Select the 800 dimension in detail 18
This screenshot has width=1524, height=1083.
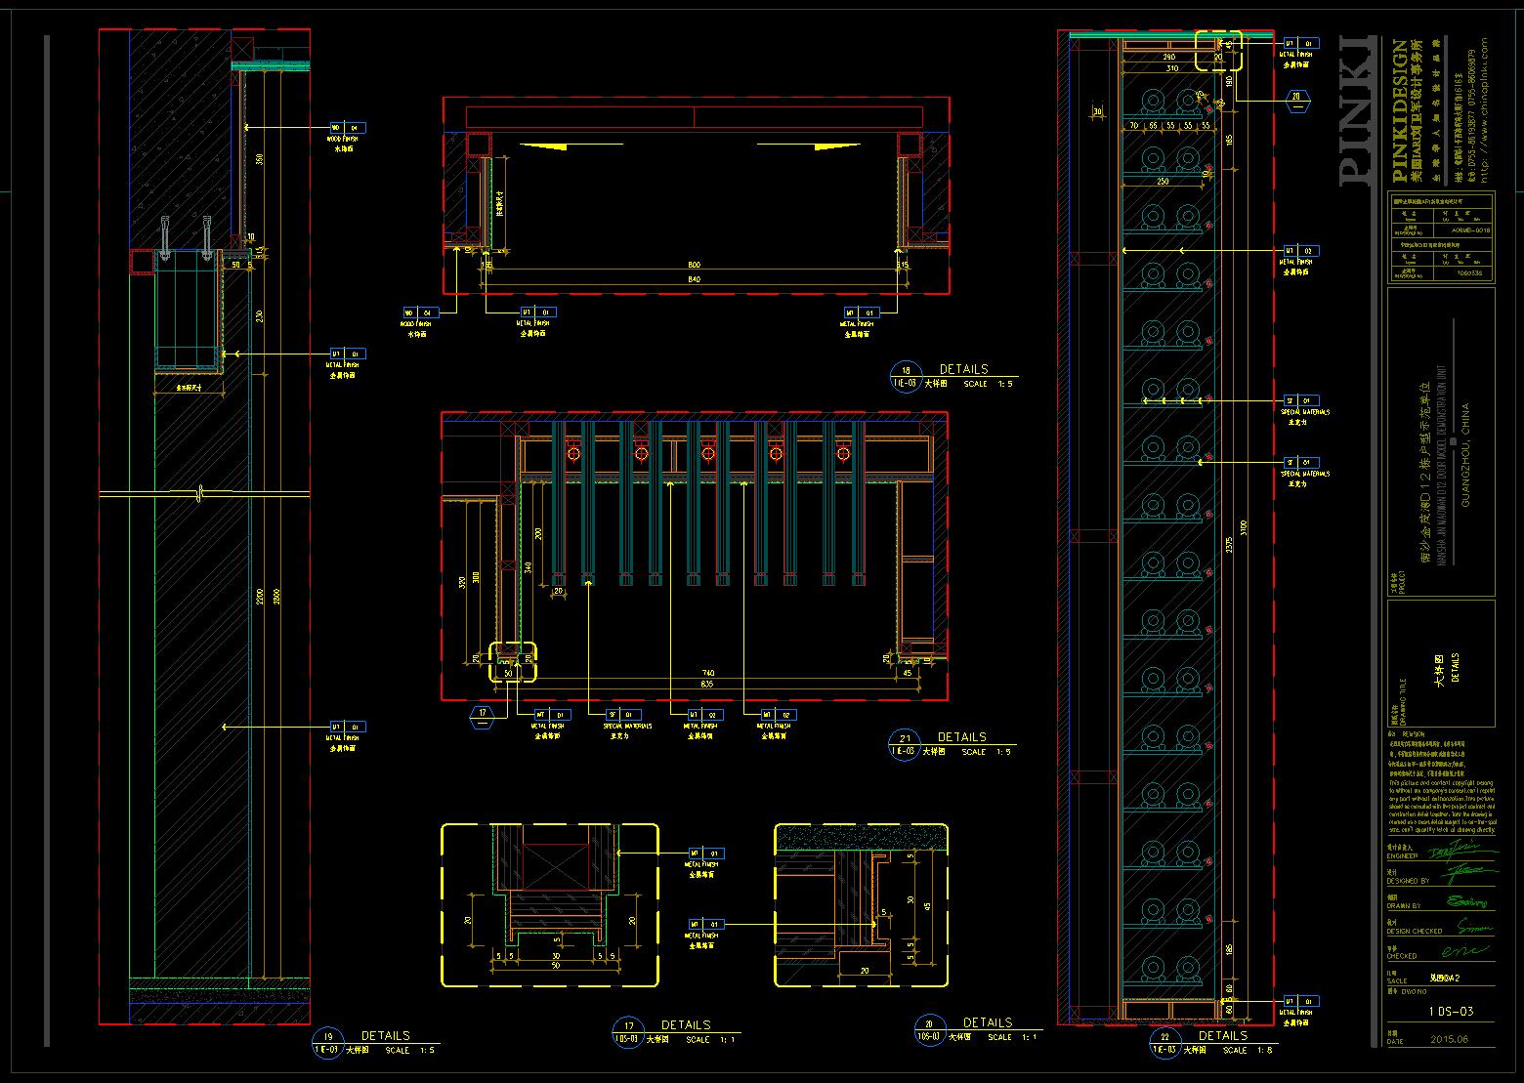point(694,266)
